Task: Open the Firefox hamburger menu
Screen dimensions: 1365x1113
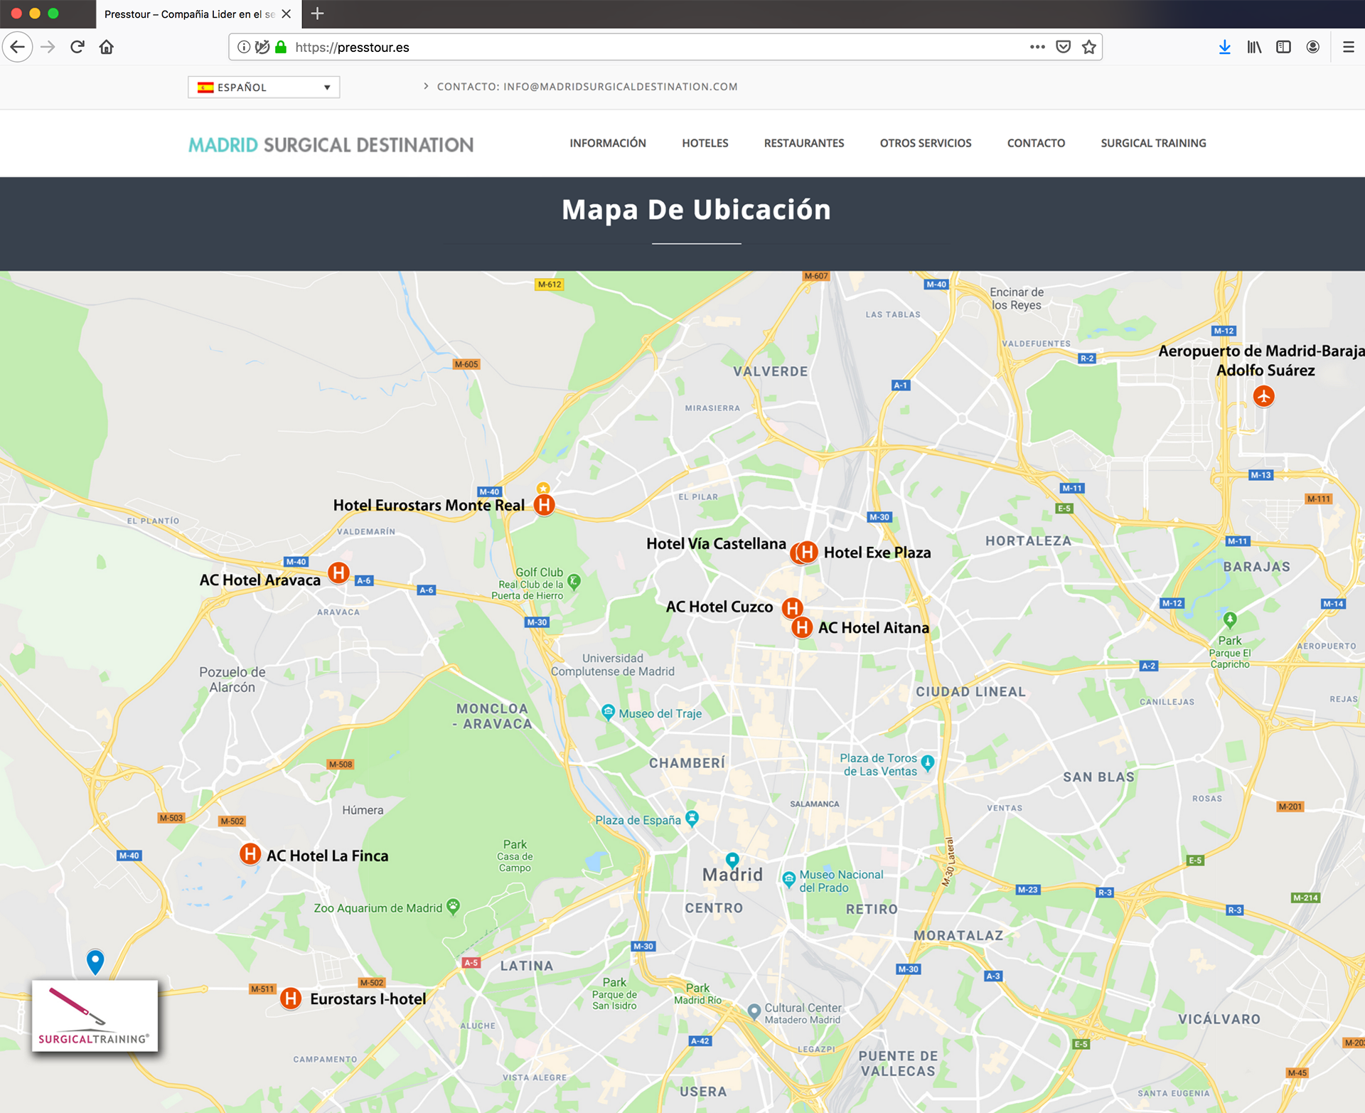Action: pyautogui.click(x=1348, y=47)
